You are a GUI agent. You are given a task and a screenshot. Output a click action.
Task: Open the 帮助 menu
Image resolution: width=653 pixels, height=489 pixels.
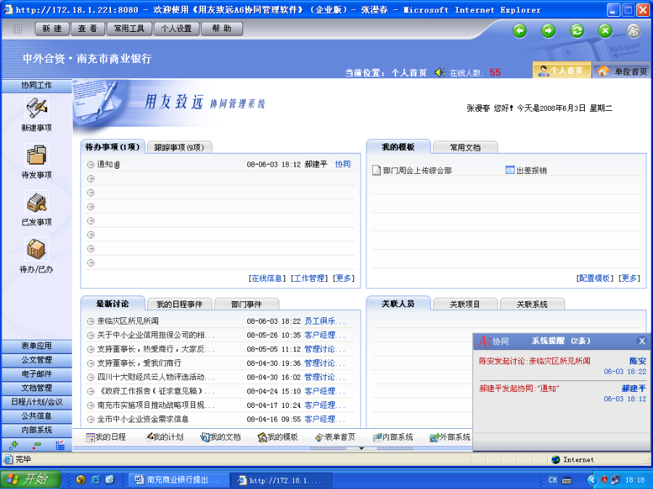222,29
